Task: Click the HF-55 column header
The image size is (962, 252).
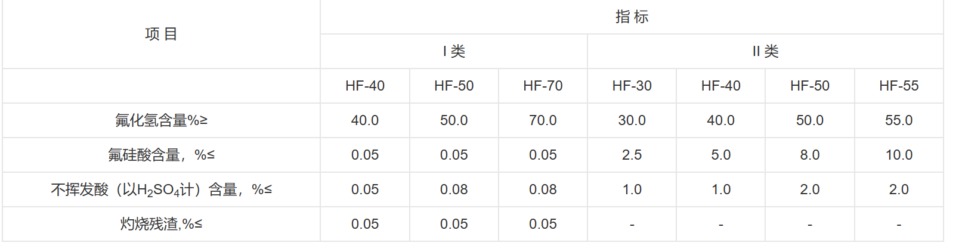Action: click(899, 86)
